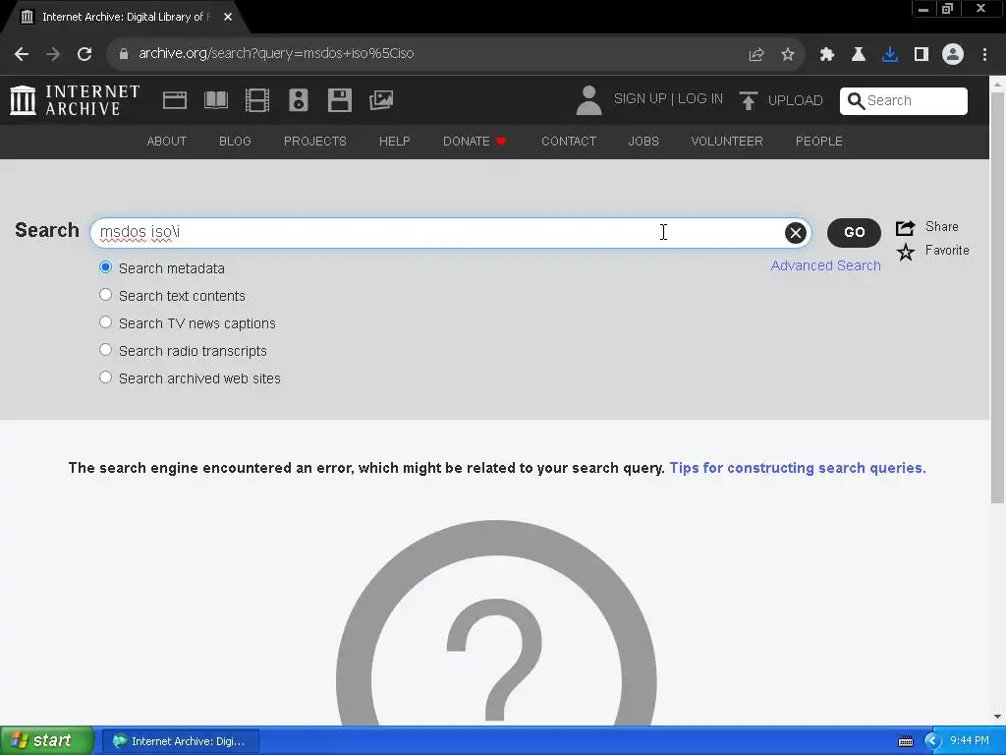Viewport: 1006px width, 755px height.
Task: Open the JOBS menu item
Action: pyautogui.click(x=643, y=142)
